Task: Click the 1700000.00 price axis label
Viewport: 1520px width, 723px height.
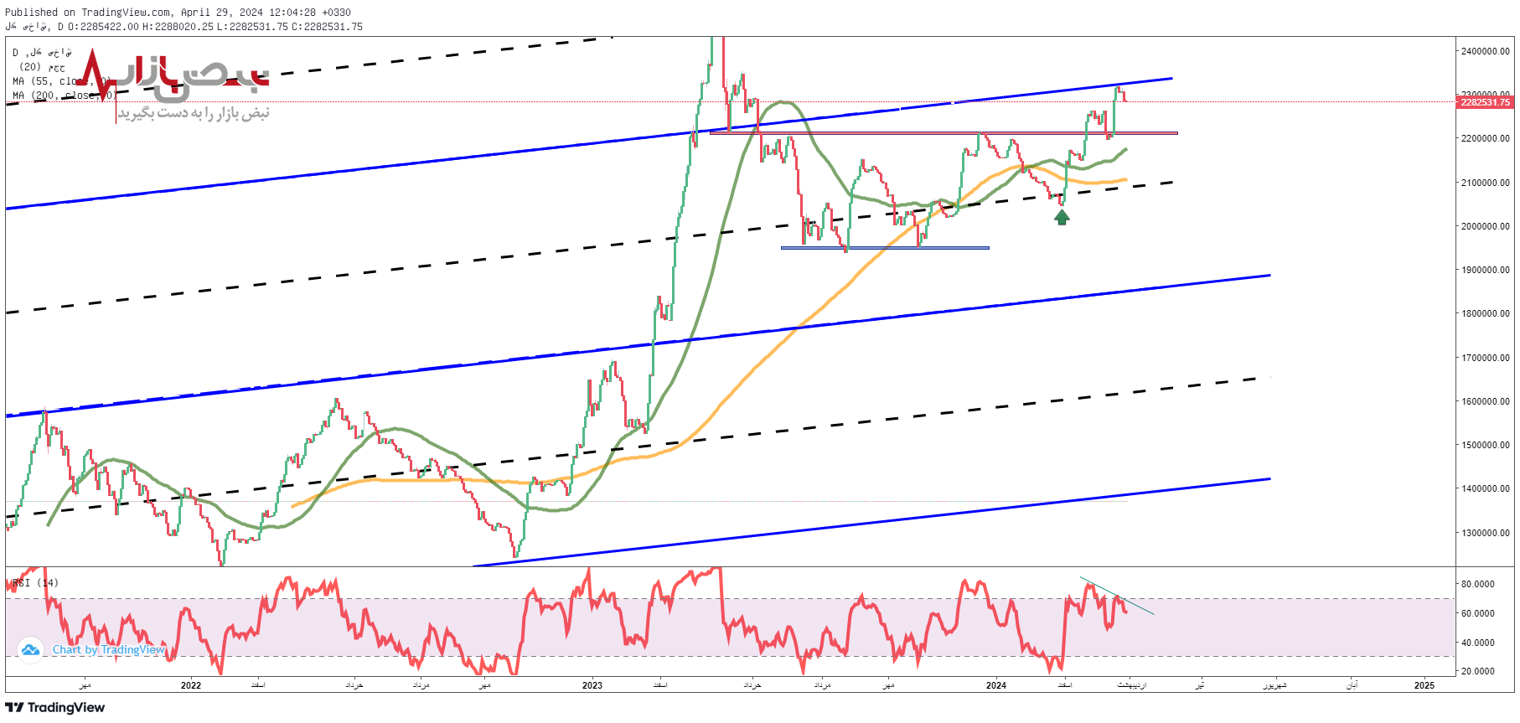Action: (1485, 358)
